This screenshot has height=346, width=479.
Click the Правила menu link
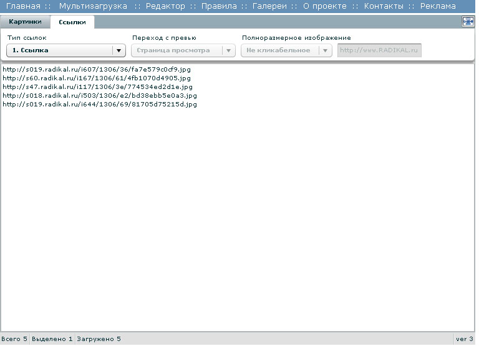pyautogui.click(x=218, y=6)
